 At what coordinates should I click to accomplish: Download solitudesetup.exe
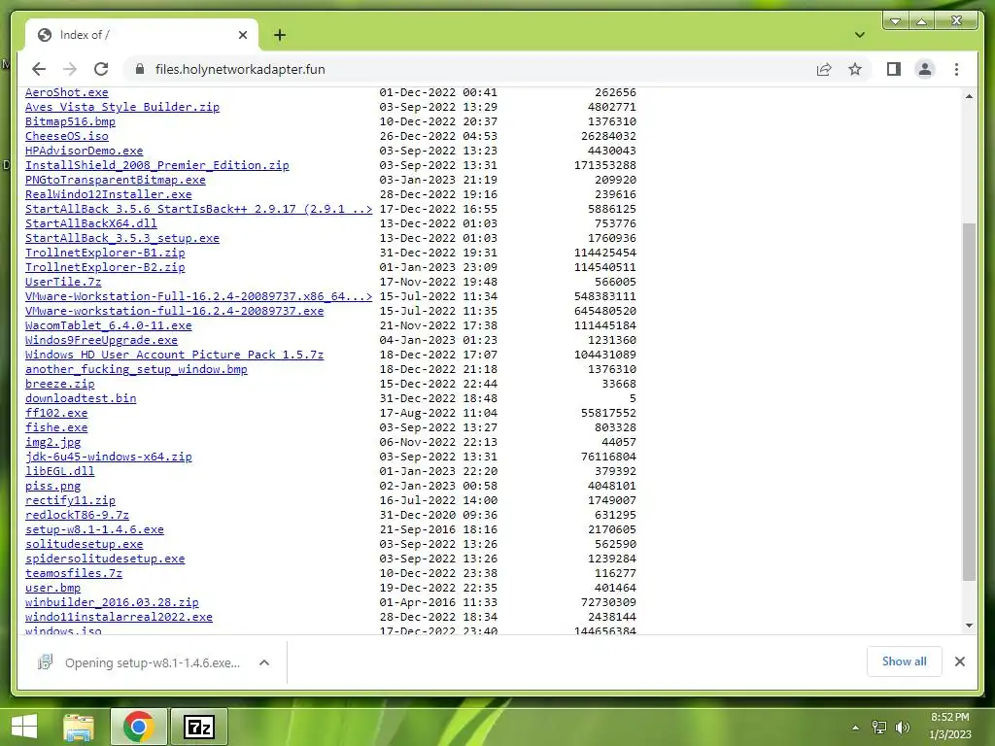coord(85,544)
